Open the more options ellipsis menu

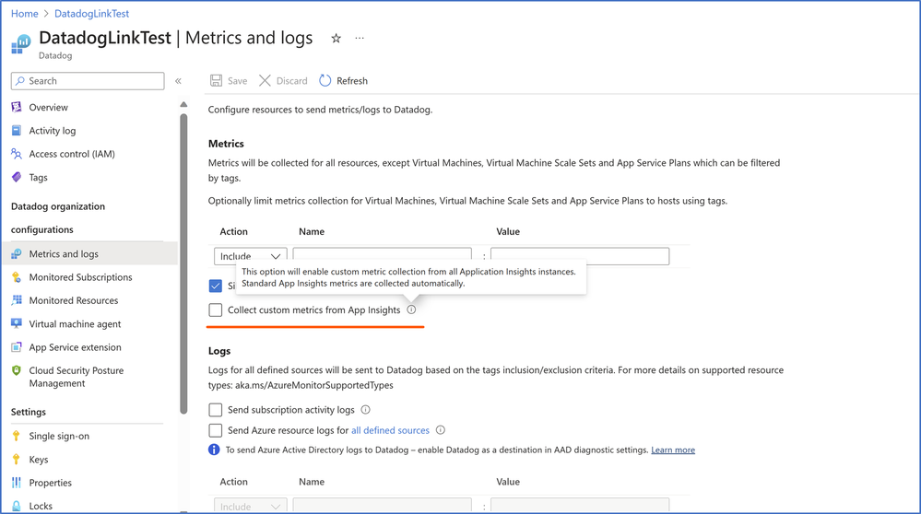pyautogui.click(x=360, y=39)
